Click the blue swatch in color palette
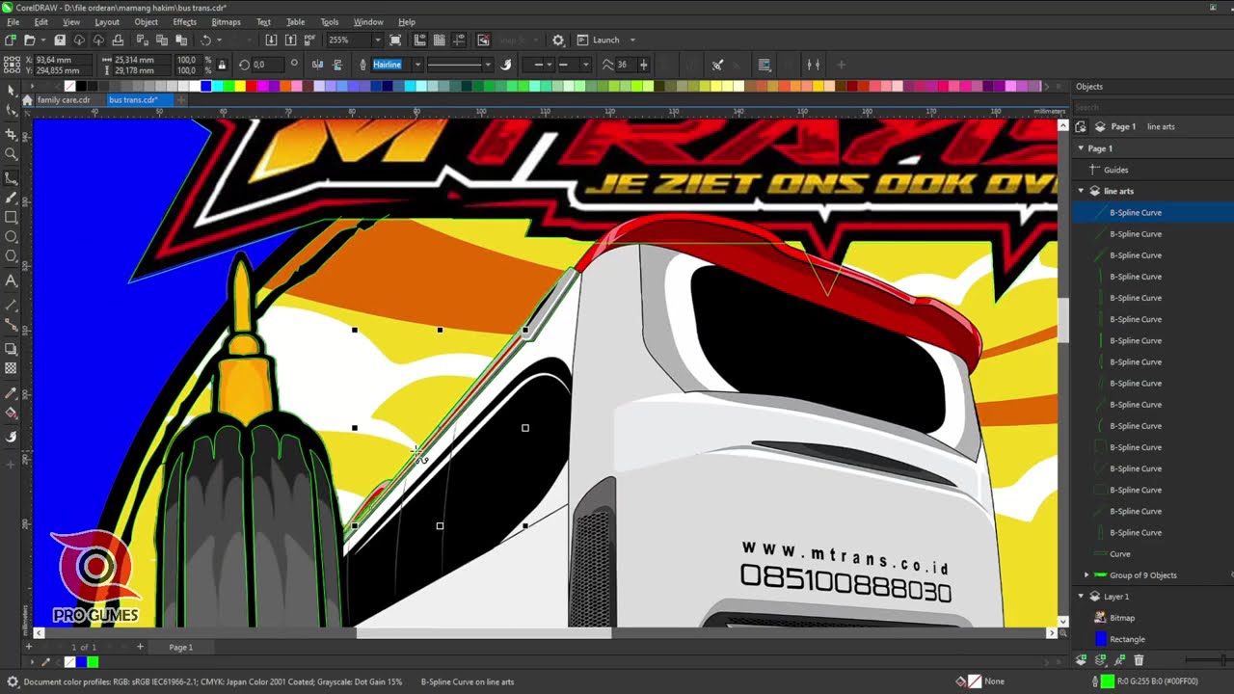The width and height of the screenshot is (1234, 694). [206, 86]
